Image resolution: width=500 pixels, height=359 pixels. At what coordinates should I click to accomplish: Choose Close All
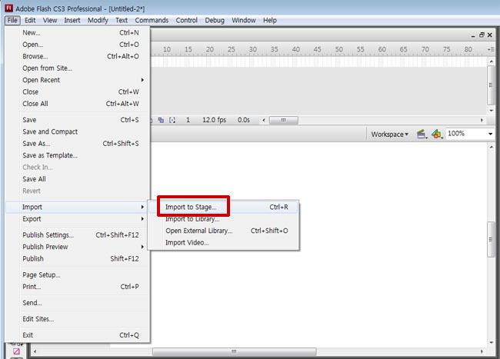click(x=78, y=104)
